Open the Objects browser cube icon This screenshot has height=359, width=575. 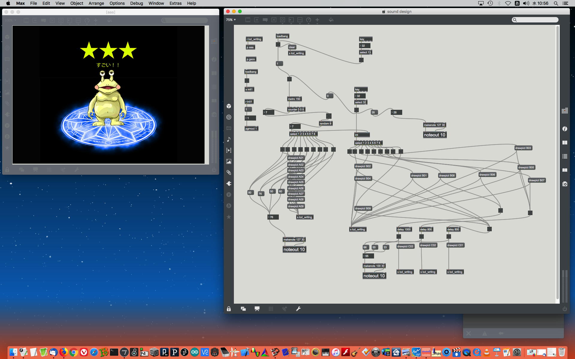tap(229, 106)
